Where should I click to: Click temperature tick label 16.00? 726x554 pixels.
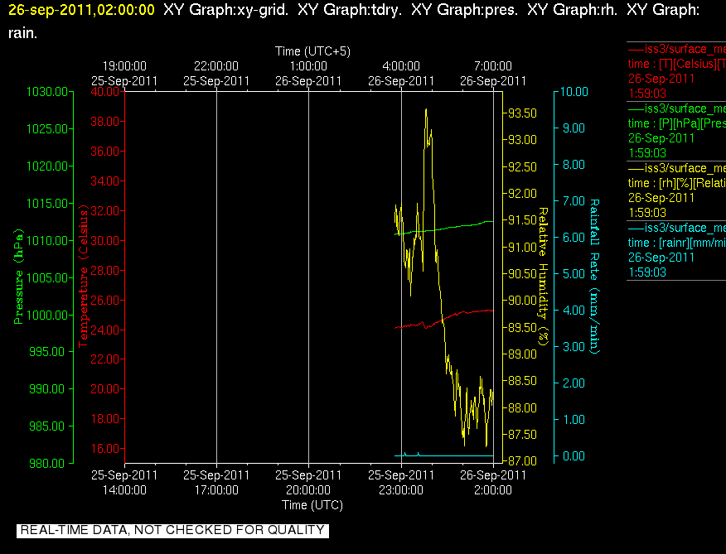click(x=105, y=449)
